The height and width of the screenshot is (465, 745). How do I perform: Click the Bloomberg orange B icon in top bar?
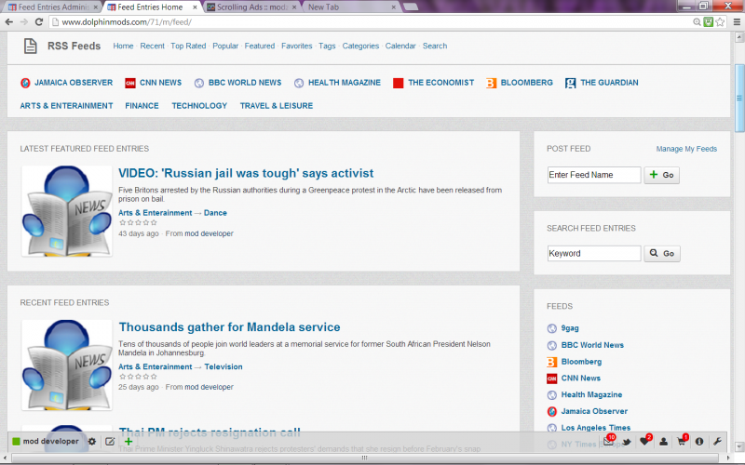[492, 83]
